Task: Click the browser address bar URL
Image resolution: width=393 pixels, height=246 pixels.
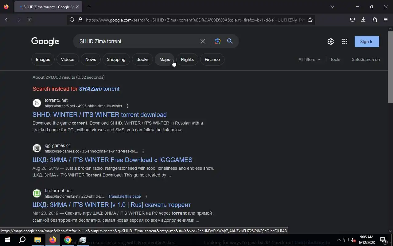Action: pos(195,20)
